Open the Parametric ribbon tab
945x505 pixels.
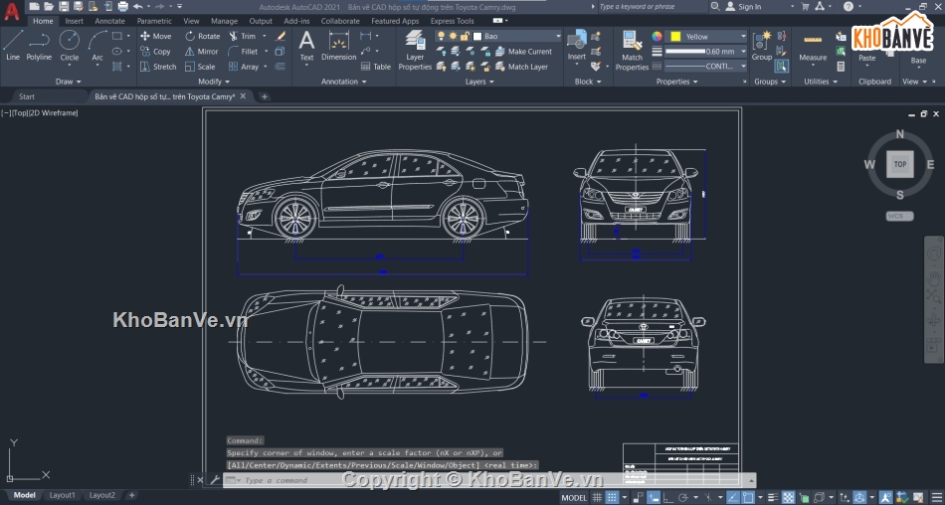tap(154, 21)
